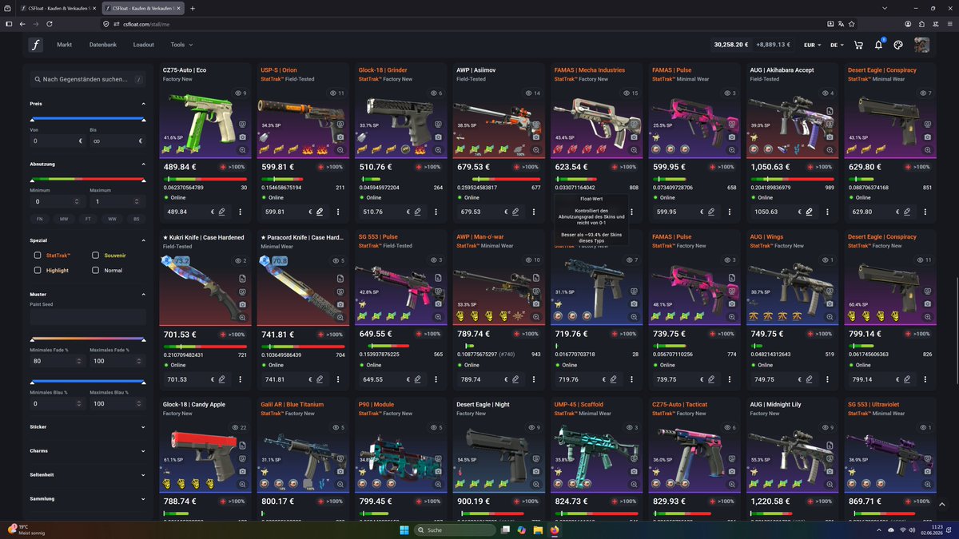Viewport: 959px width, 539px height.
Task: Click the +8,889.13 € pending balance
Action: 772,45
